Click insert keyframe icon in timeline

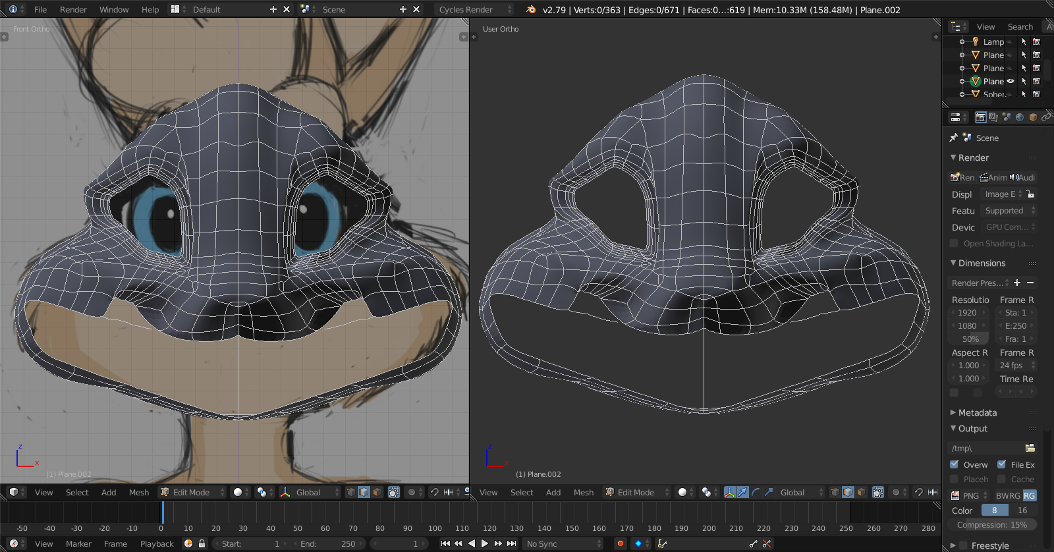pos(753,543)
